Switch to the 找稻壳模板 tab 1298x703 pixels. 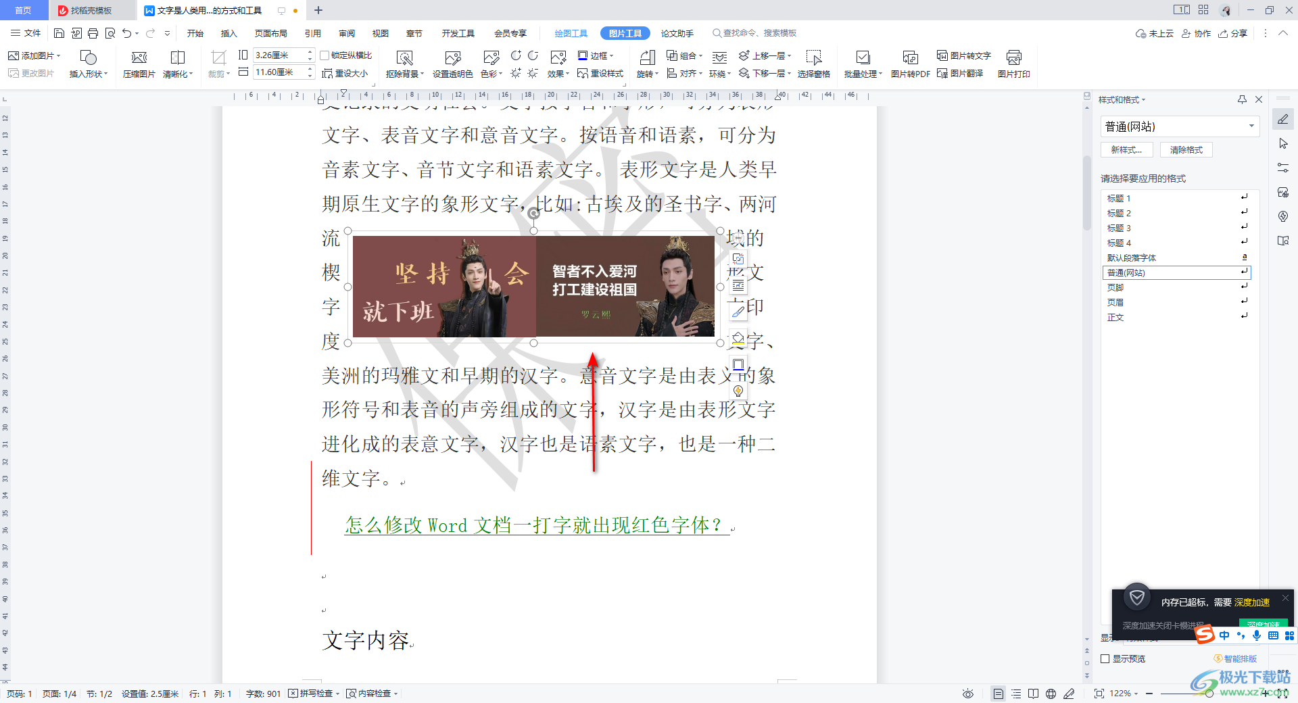[x=91, y=10]
